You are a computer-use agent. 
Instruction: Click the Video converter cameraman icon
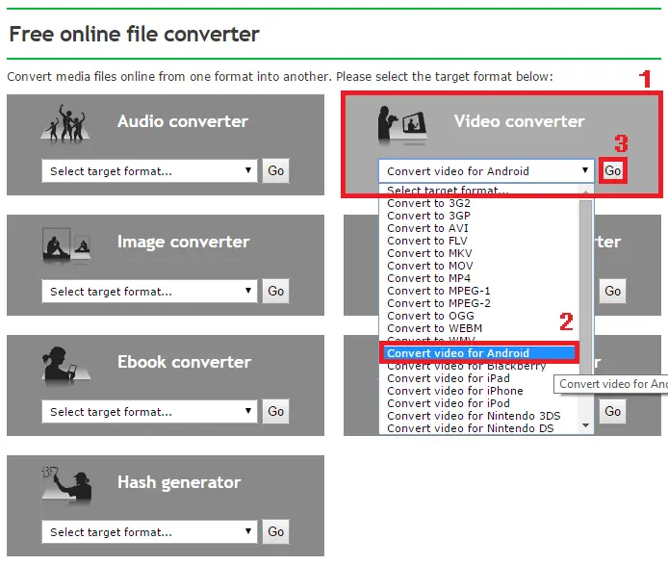401,124
